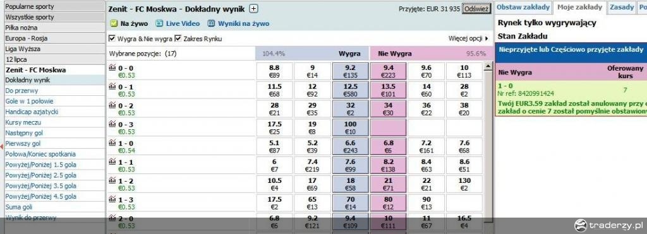Click the Wyniki na żywo icon
This screenshot has height=234, width=647.
coord(211,23)
